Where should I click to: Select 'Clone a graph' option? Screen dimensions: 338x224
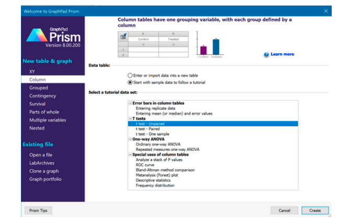(44, 171)
